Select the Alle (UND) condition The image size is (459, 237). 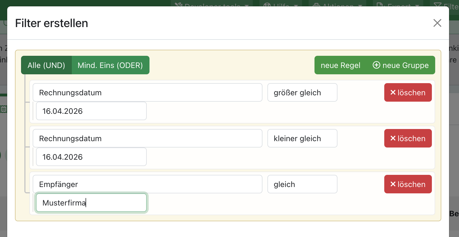(x=46, y=65)
